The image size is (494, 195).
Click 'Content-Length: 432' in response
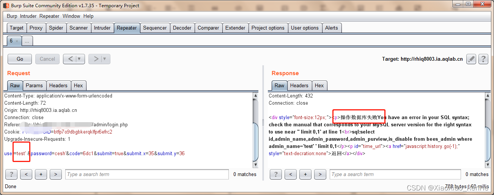[291, 96]
